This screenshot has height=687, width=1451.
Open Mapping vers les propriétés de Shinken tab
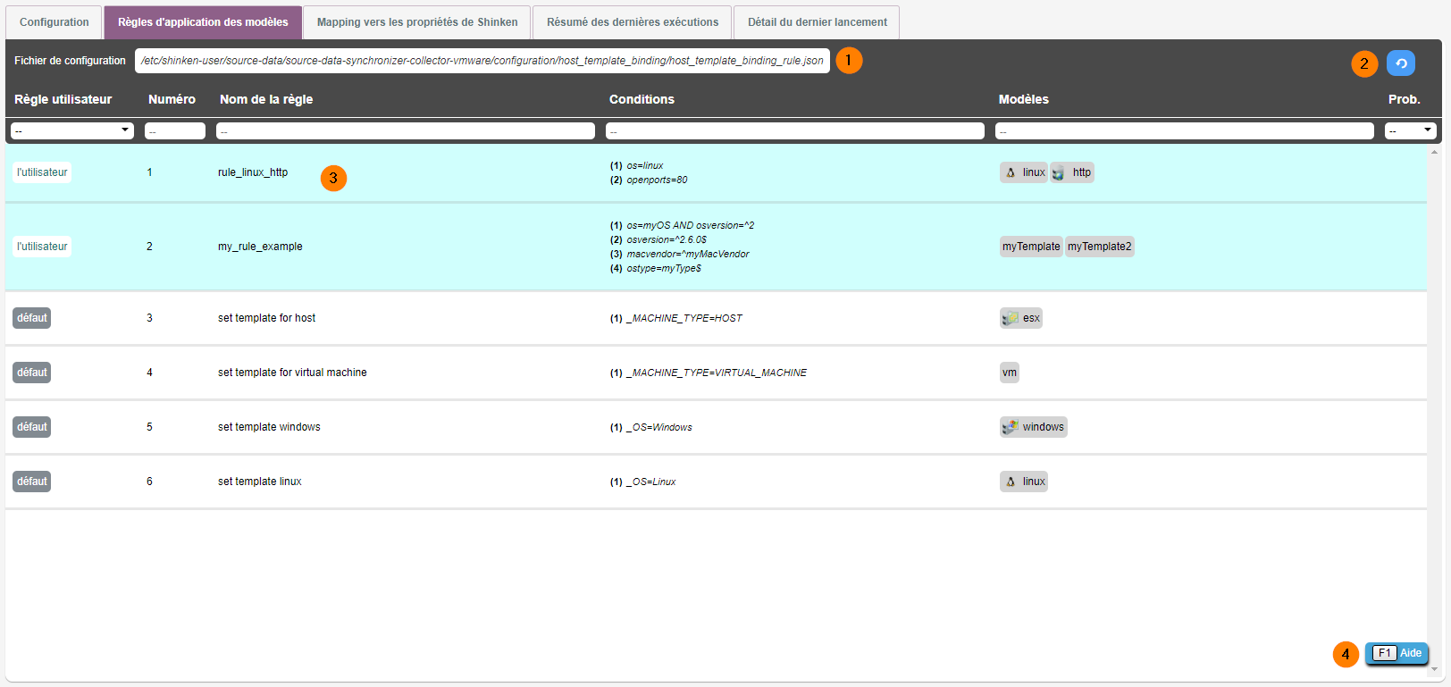[417, 22]
